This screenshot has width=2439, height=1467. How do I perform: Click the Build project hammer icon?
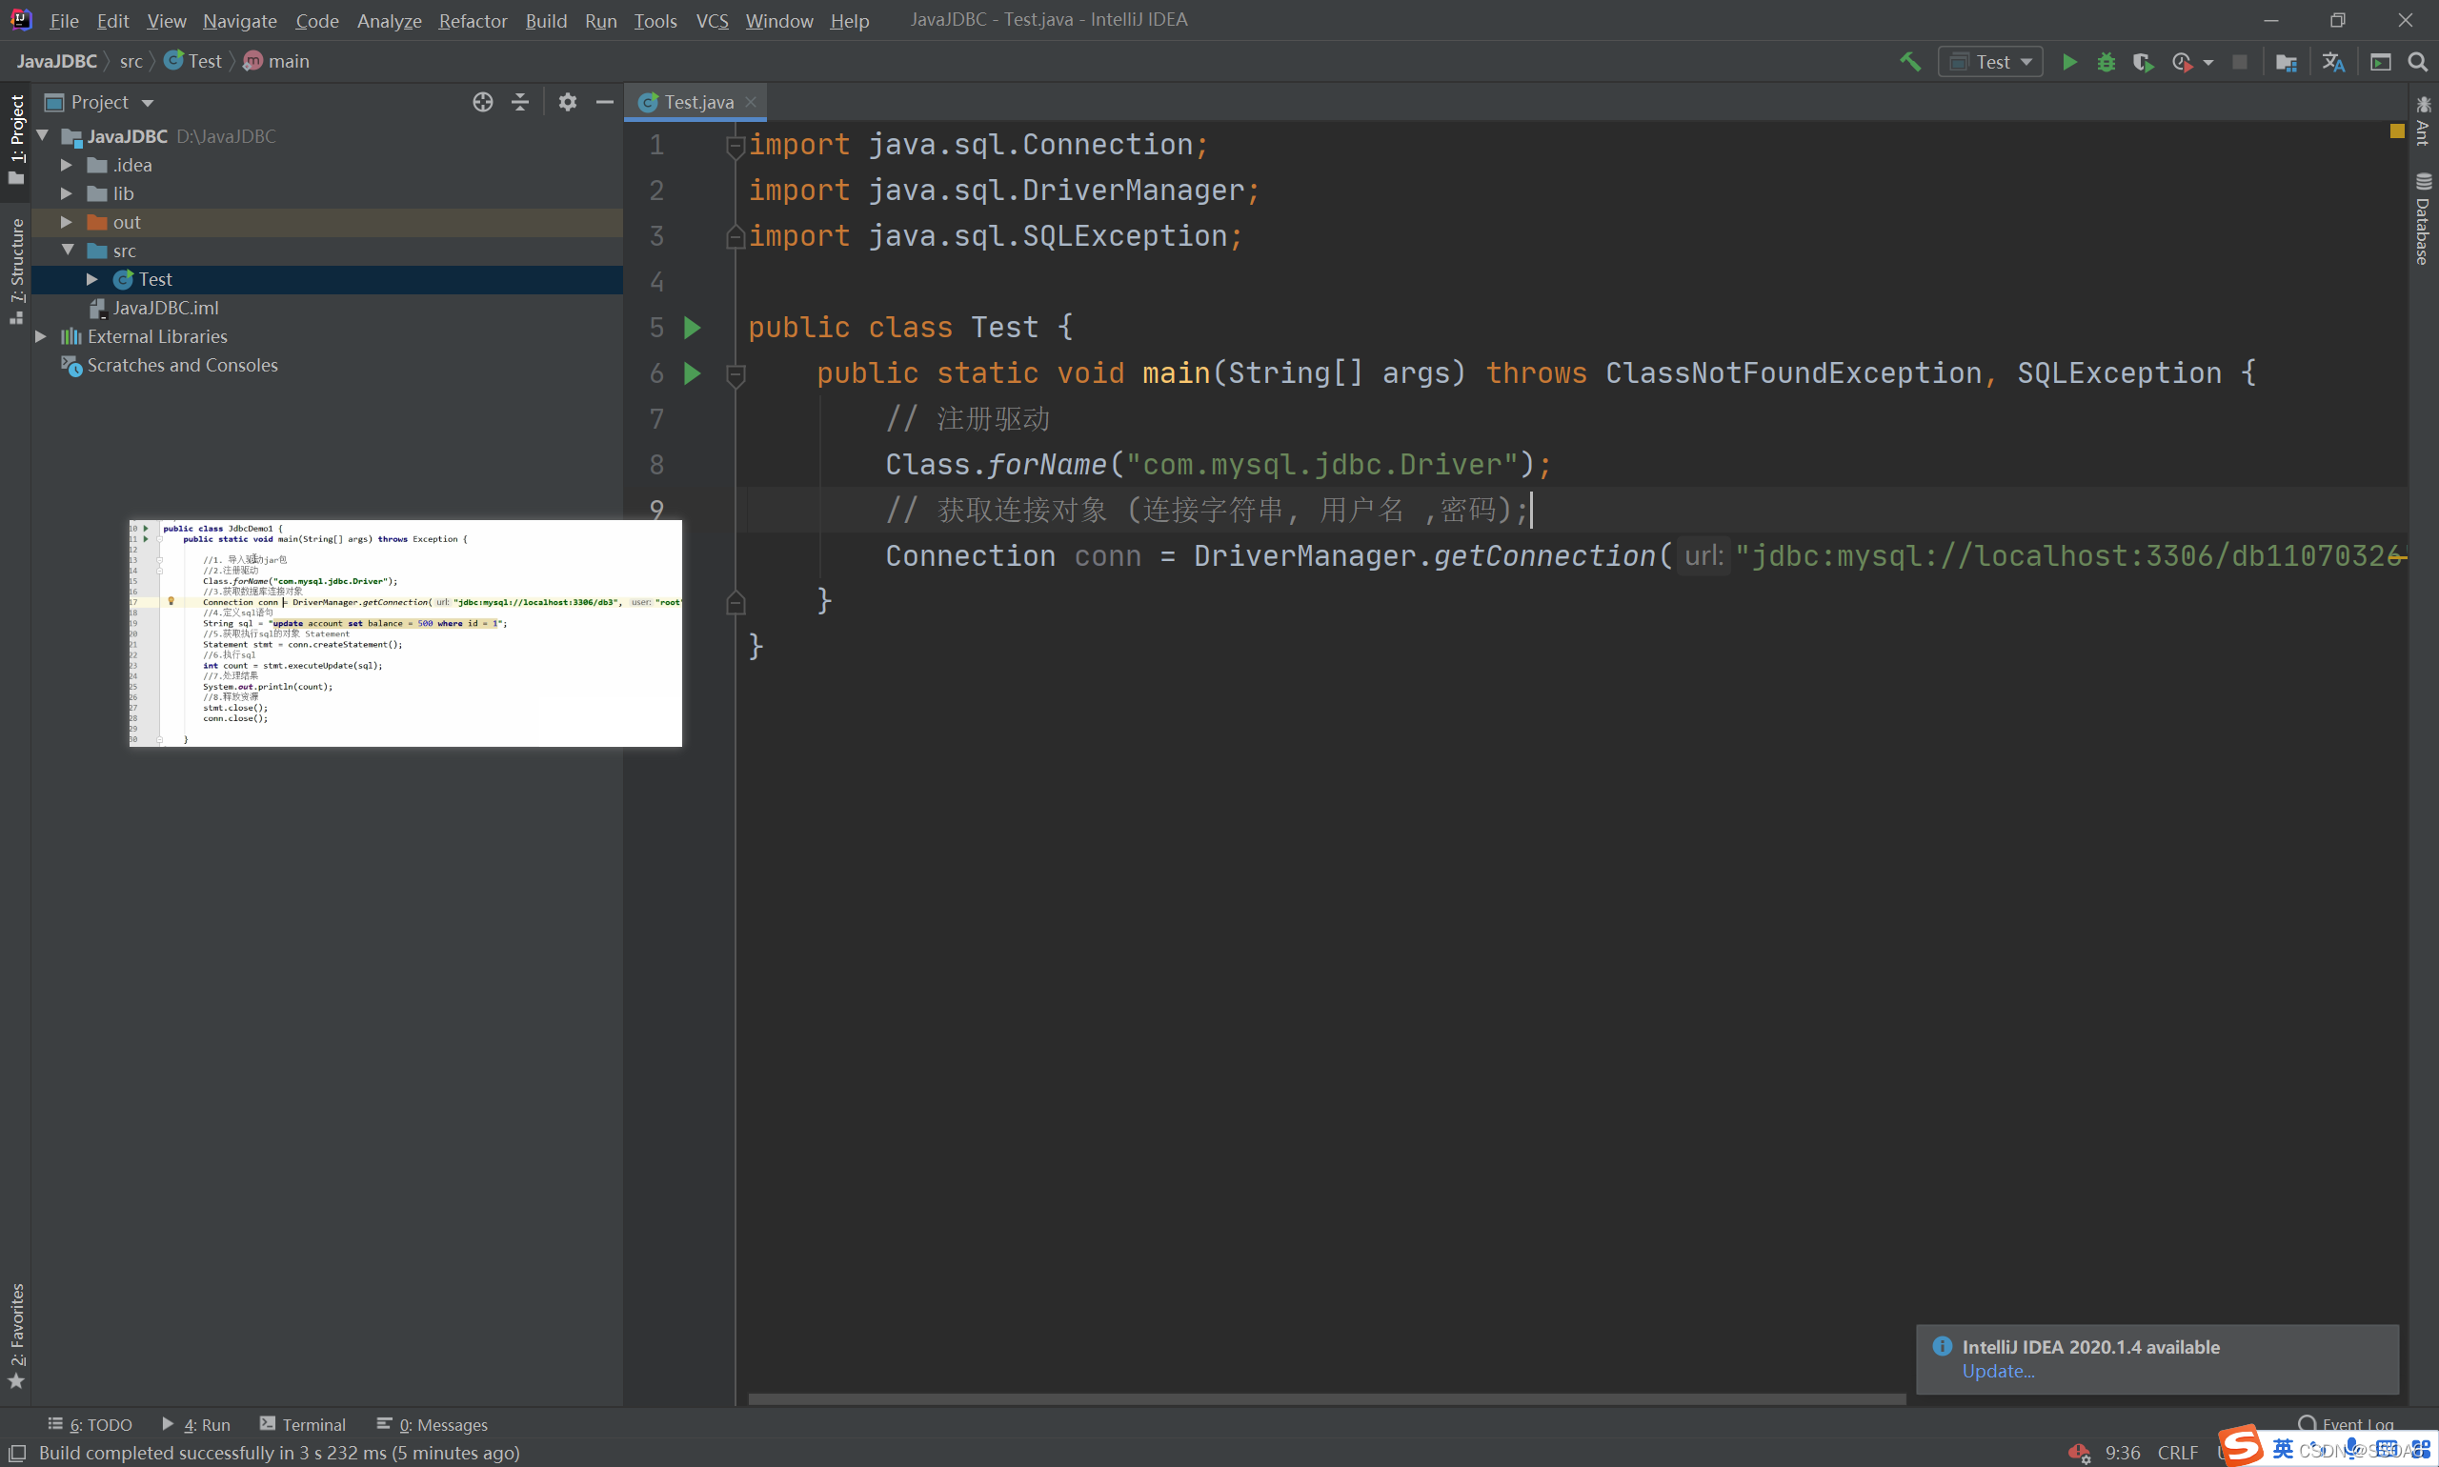[1910, 61]
